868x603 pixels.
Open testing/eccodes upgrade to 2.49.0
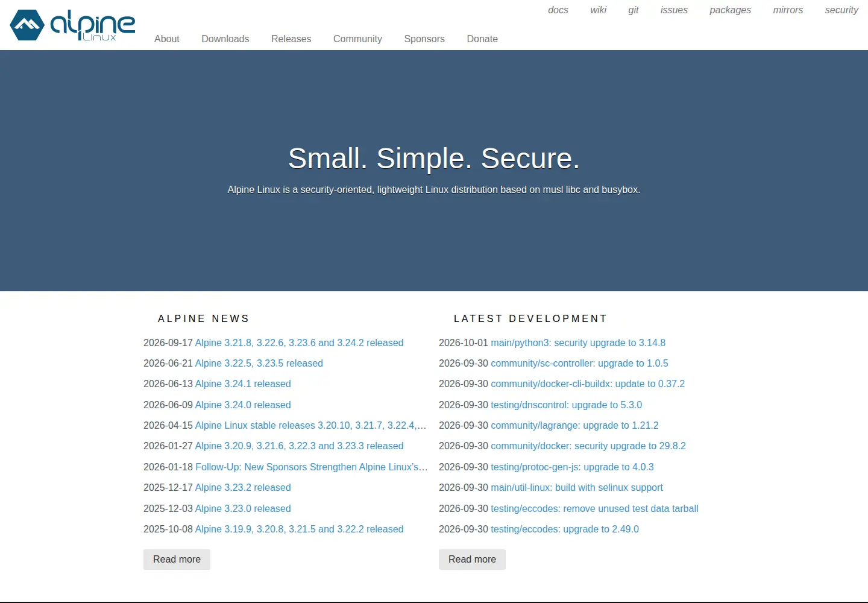[565, 529]
